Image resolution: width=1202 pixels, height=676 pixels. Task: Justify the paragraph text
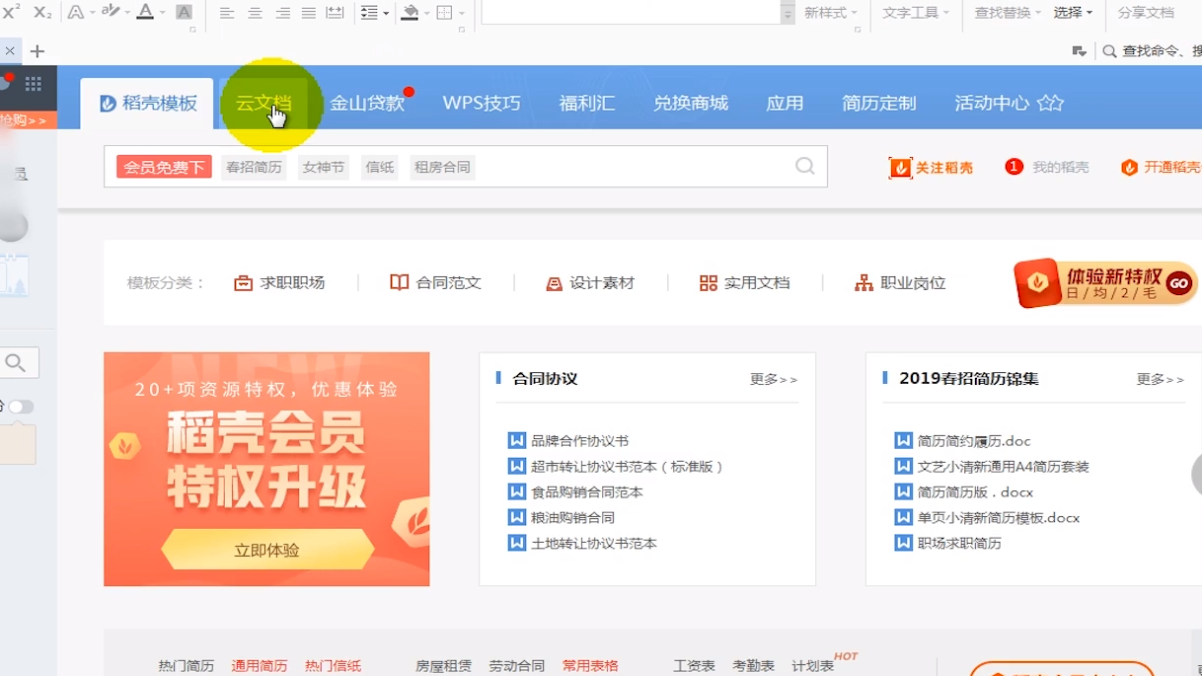click(x=309, y=13)
